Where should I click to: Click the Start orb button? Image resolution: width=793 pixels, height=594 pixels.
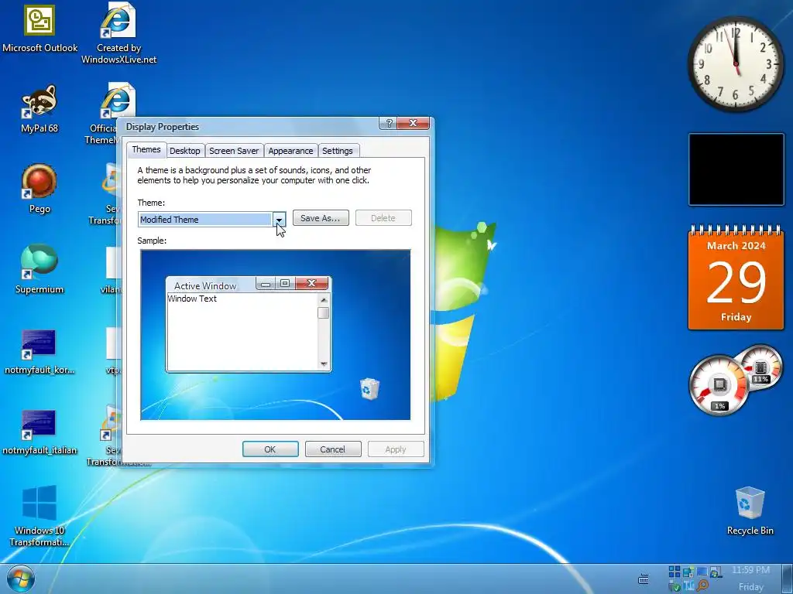point(21,579)
